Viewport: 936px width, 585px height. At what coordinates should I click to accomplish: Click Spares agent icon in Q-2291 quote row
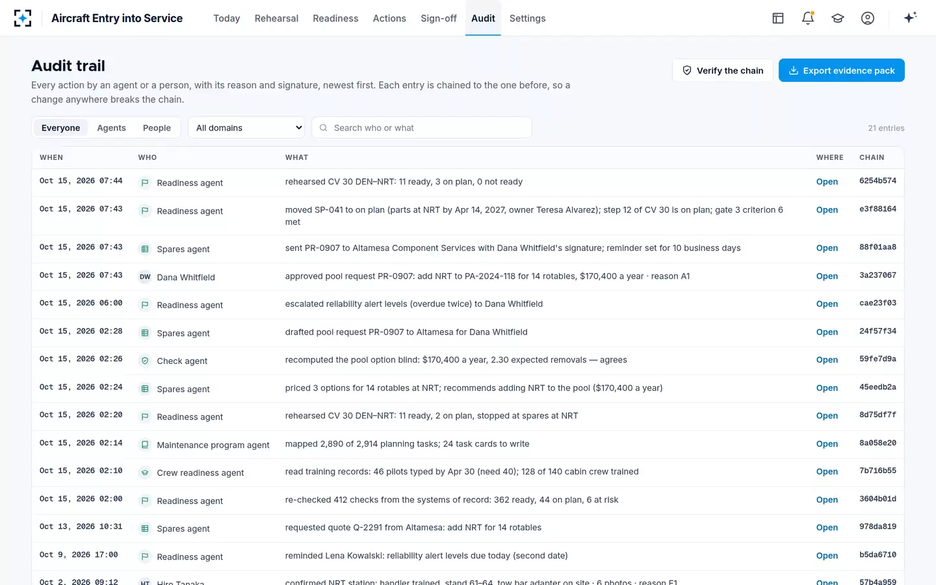145,528
